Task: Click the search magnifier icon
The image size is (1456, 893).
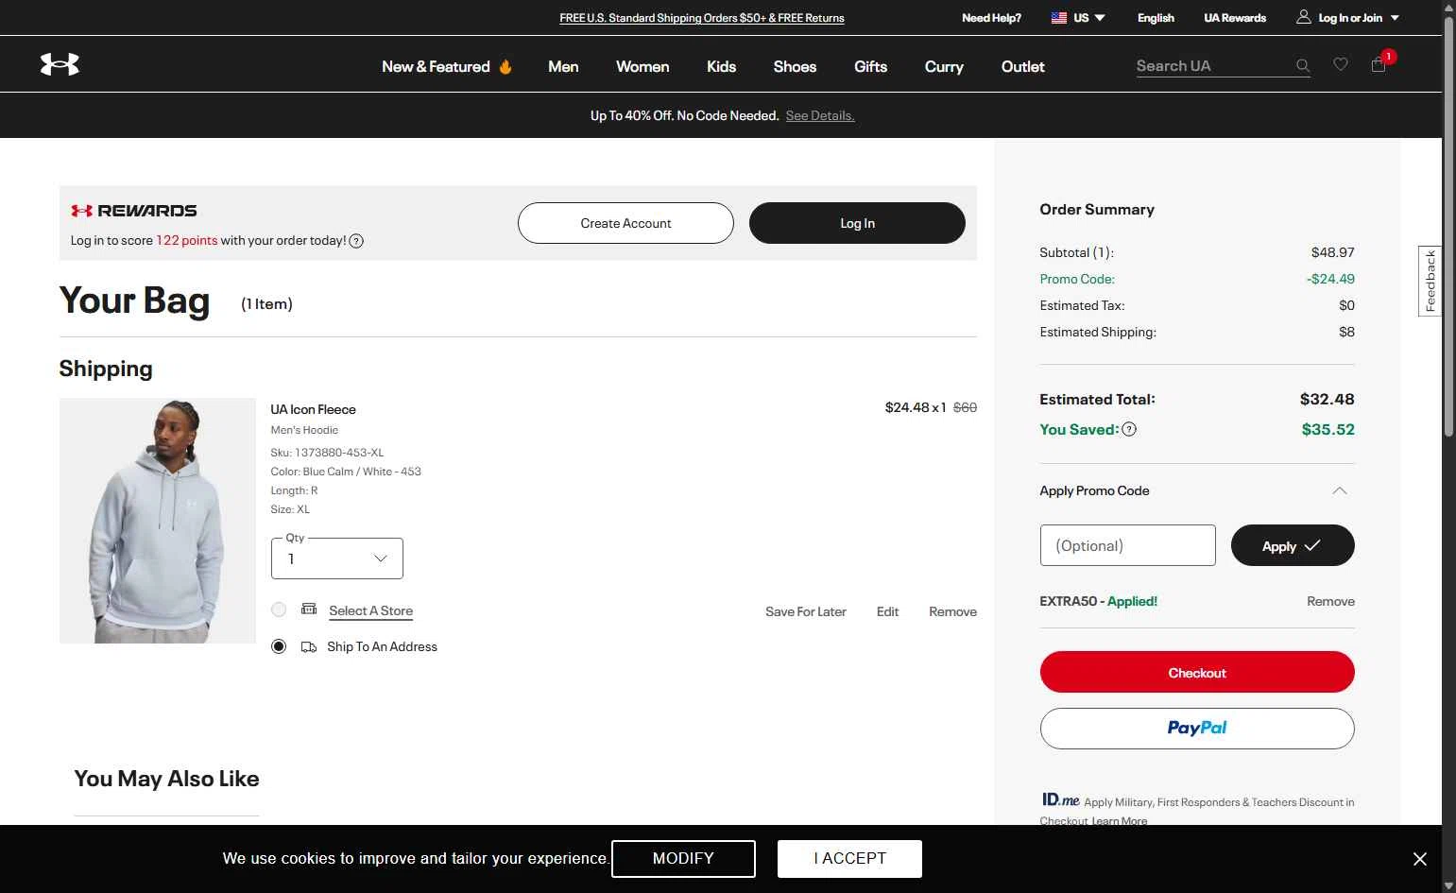Action: 1303,65
